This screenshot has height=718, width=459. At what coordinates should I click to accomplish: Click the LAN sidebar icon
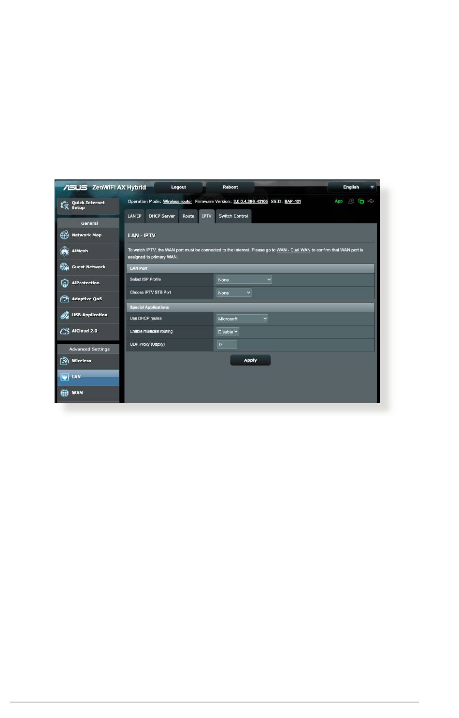pyautogui.click(x=64, y=377)
